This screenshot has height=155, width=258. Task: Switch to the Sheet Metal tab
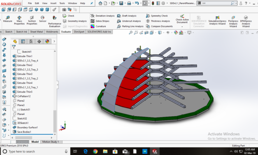36,32
